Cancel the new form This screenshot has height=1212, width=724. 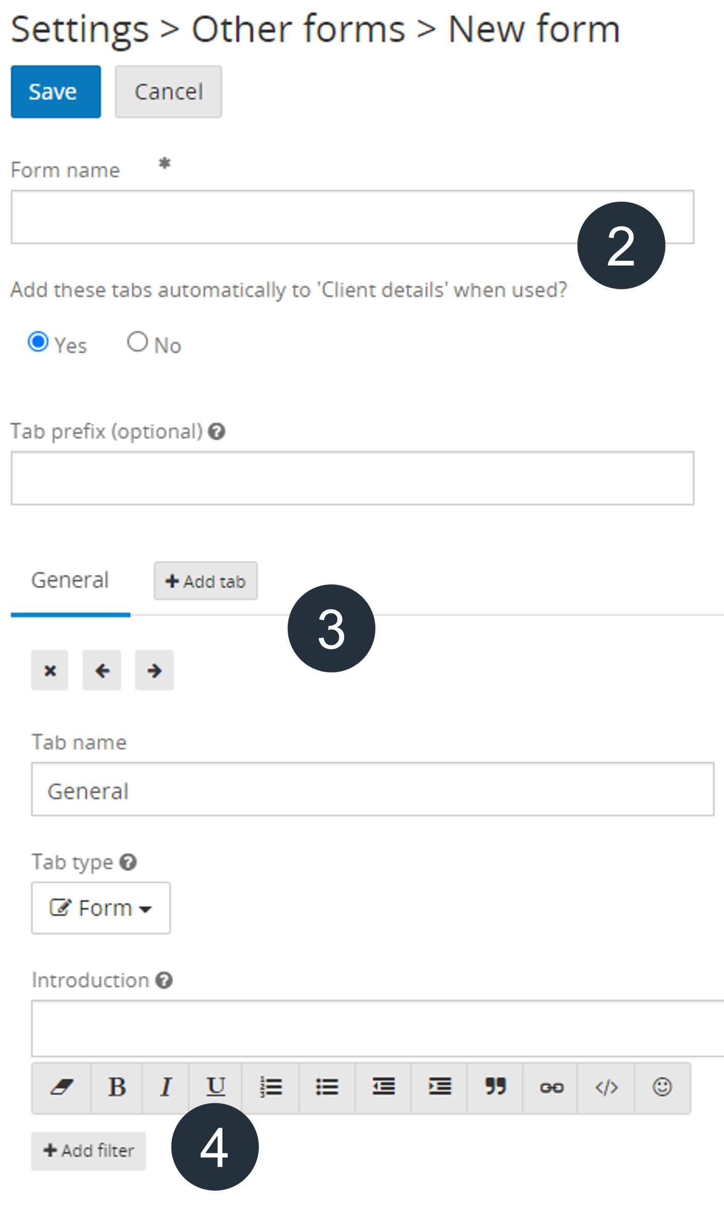point(168,92)
